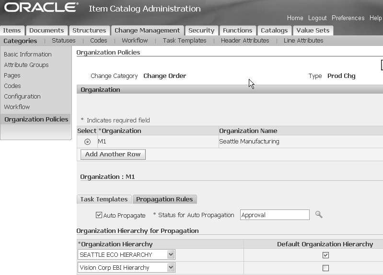The width and height of the screenshot is (383, 275).
Task: Click the Status for Auto Propagation input field
Action: point(275,215)
